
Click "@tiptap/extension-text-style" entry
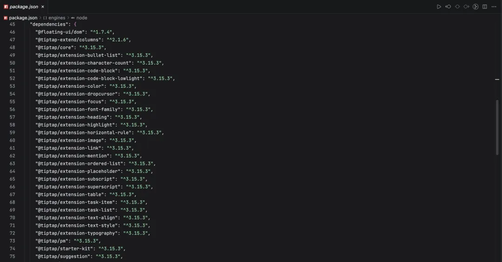pyautogui.click(x=78, y=225)
